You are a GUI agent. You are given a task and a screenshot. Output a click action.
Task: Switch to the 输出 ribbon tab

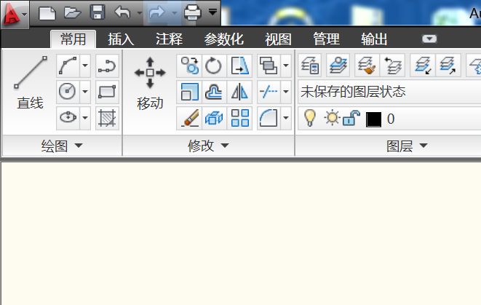(x=374, y=39)
